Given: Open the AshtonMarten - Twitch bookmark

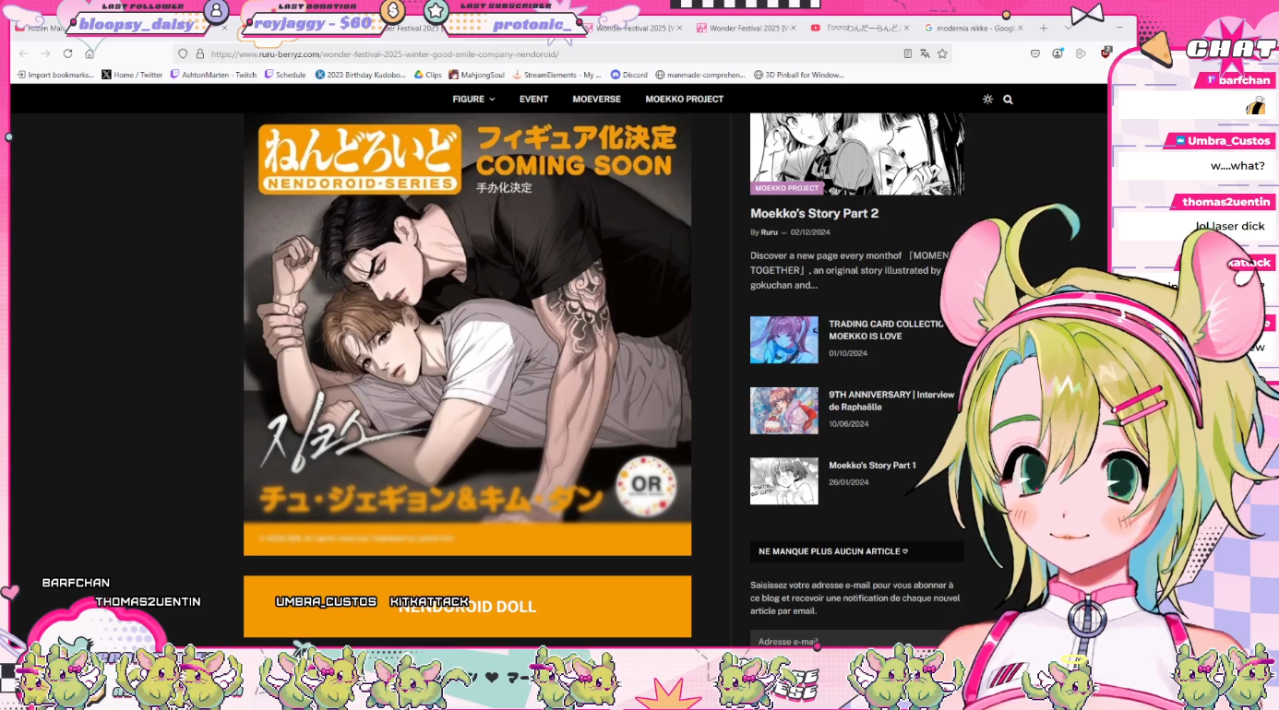Looking at the screenshot, I should pos(213,75).
